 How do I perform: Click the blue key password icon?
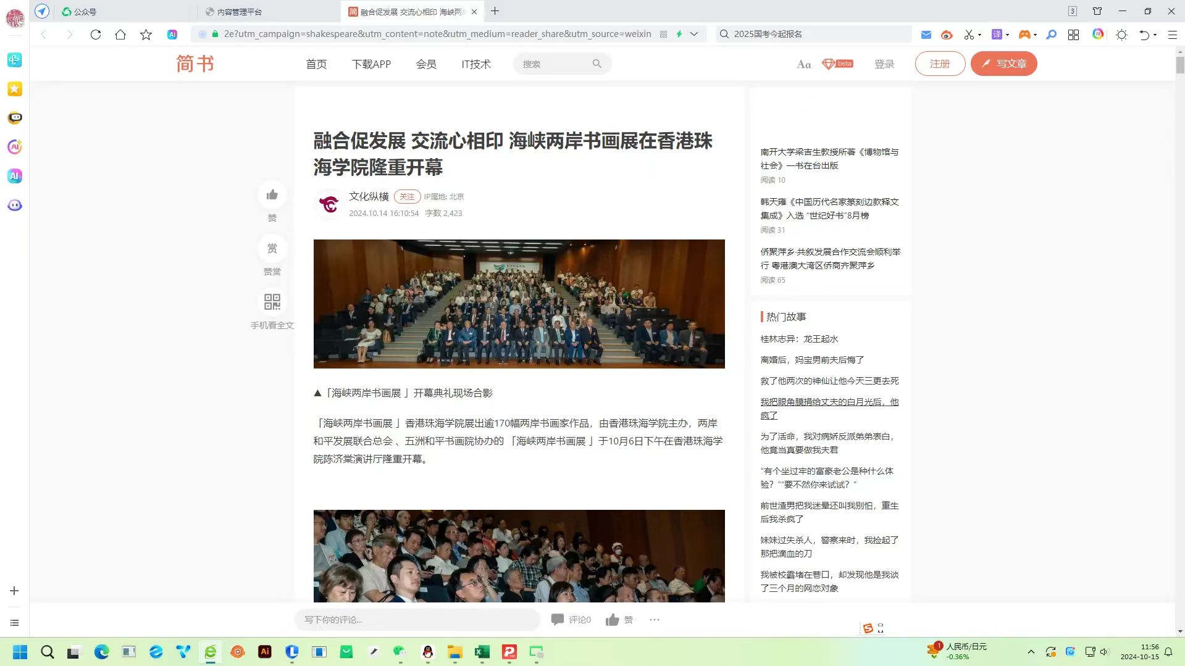pos(1051,35)
